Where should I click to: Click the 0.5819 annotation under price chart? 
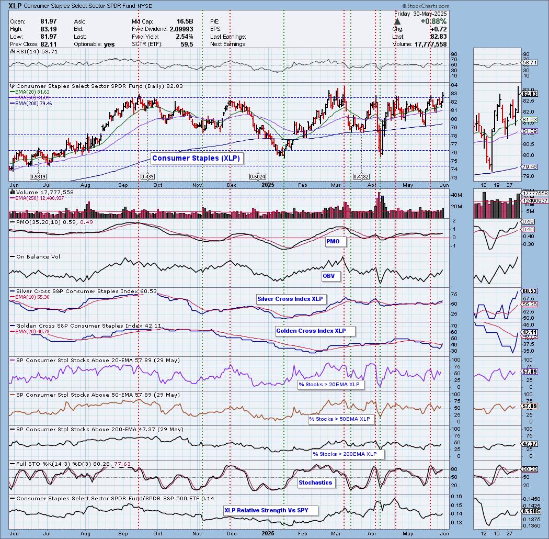click(38, 177)
